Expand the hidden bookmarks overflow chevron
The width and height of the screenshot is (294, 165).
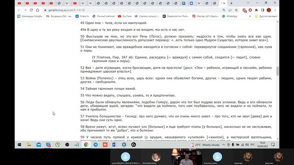250,16
